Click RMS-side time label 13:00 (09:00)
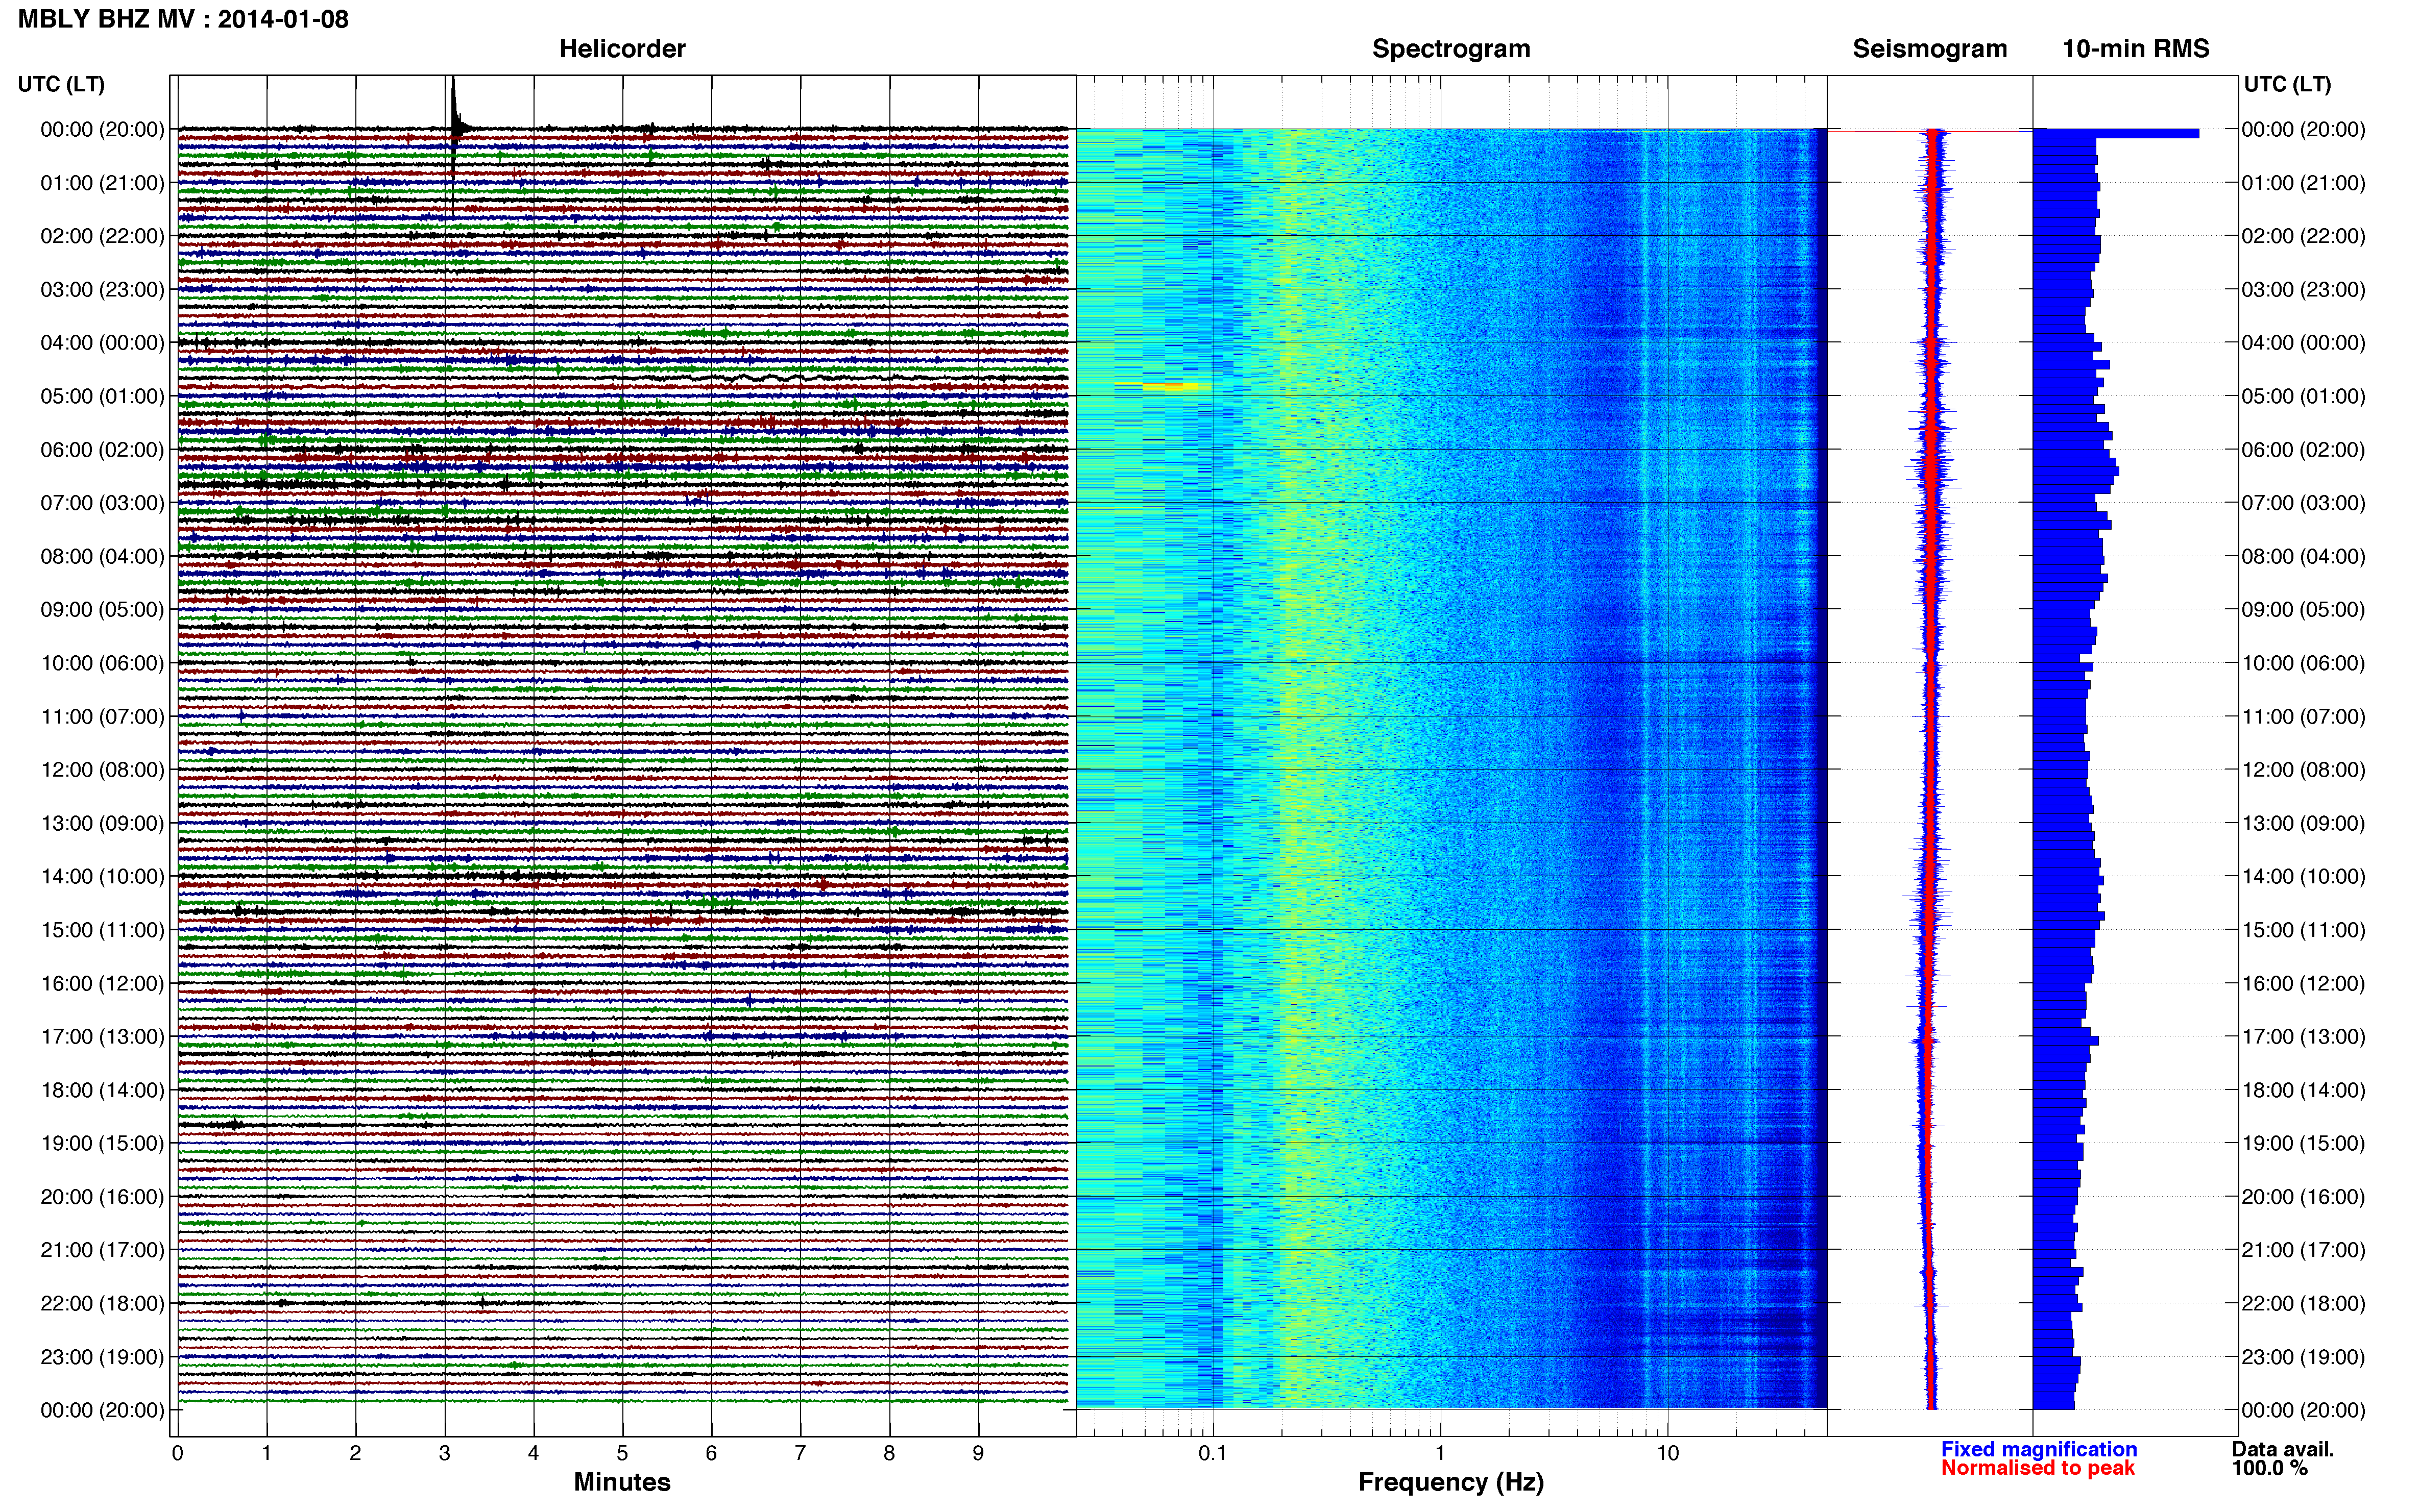This screenshot has height=1512, width=2420. (x=2303, y=823)
